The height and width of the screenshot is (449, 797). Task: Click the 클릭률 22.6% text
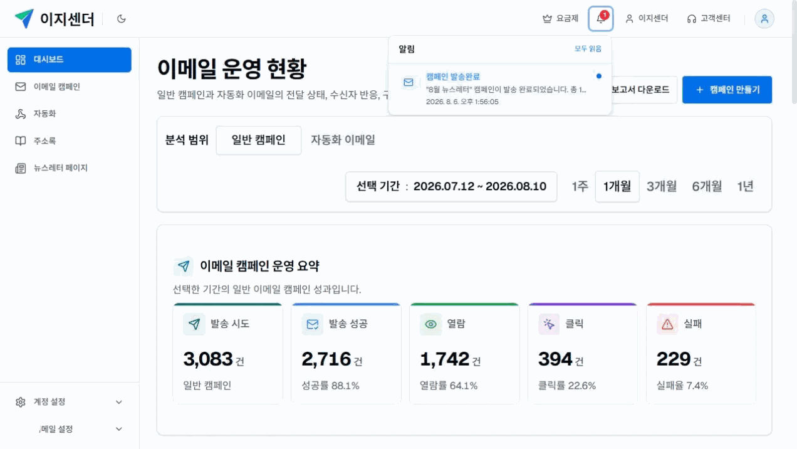tap(567, 386)
